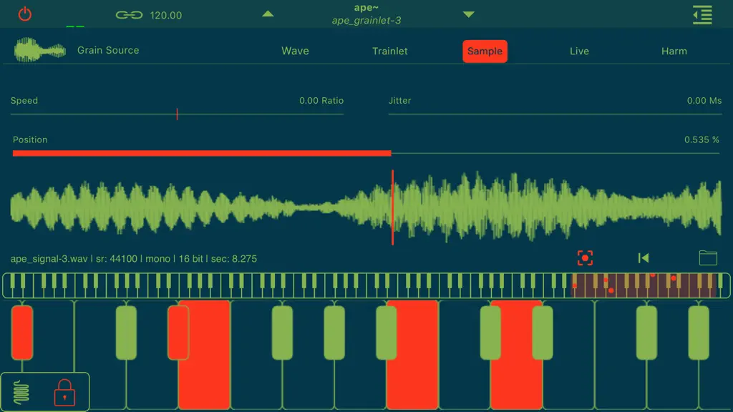Toggle the keyboard lock icon
733x412 pixels.
click(x=64, y=393)
